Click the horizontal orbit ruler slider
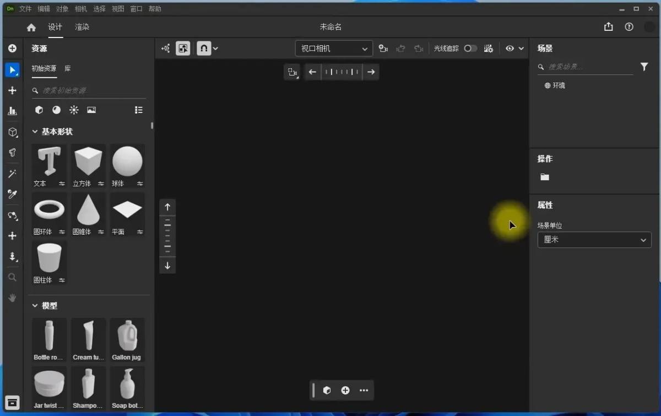This screenshot has height=416, width=661. [342, 72]
